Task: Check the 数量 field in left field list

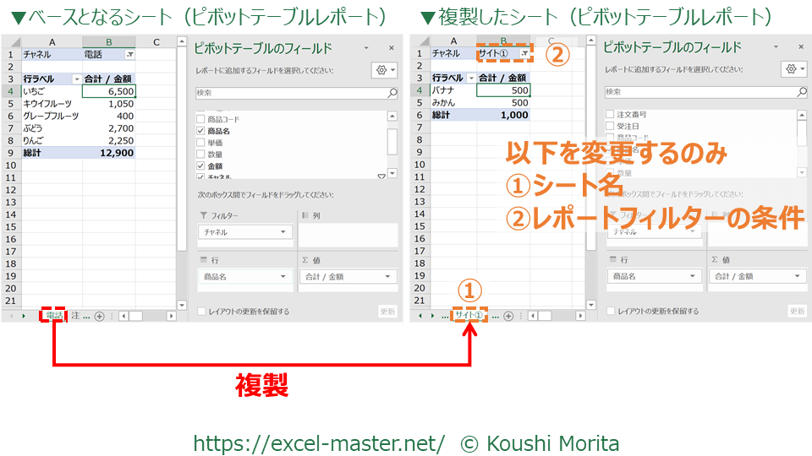Action: point(201,155)
